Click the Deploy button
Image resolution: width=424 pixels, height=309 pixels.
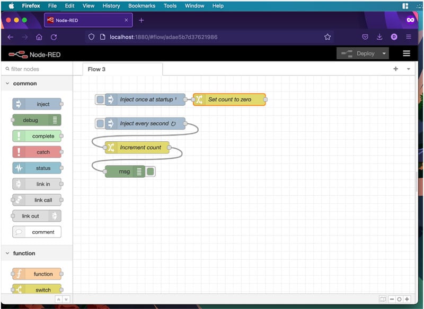pyautogui.click(x=359, y=53)
